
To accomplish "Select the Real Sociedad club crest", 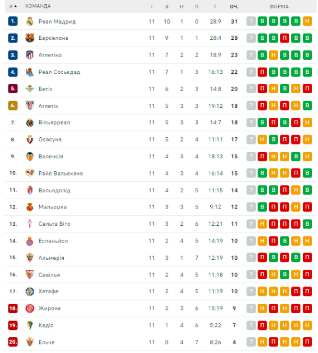I will [x=30, y=72].
